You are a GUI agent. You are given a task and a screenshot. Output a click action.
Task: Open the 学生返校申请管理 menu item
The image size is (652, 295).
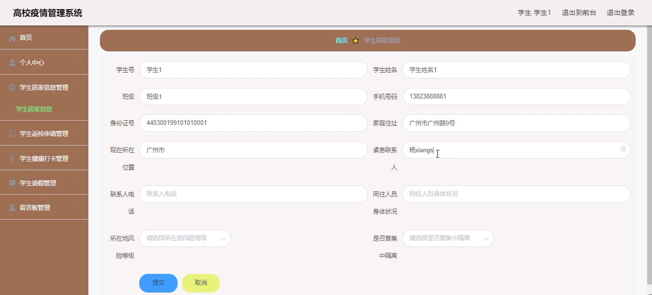click(x=44, y=134)
